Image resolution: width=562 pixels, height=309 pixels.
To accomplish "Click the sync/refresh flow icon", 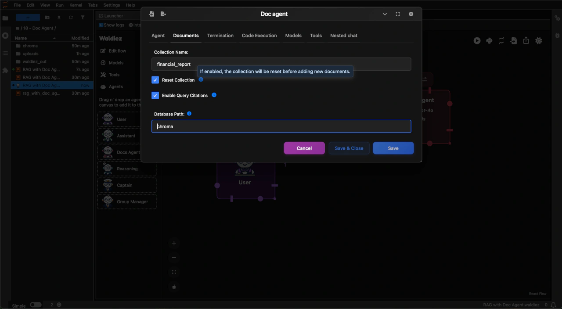I will (501, 40).
